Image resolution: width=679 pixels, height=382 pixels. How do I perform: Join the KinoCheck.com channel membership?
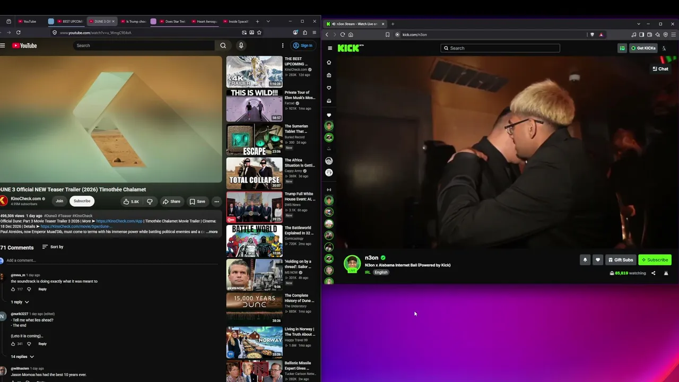pyautogui.click(x=59, y=201)
